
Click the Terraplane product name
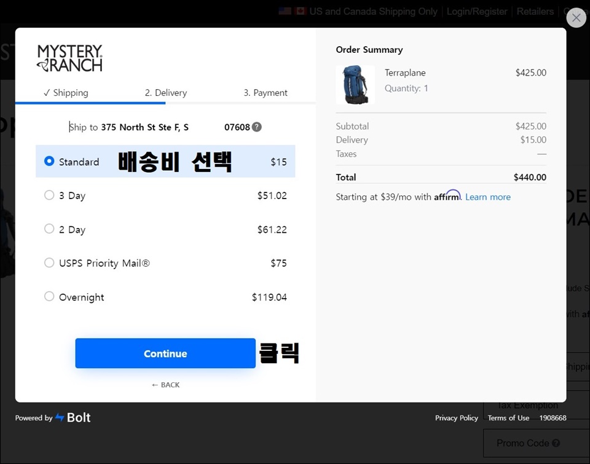pyautogui.click(x=405, y=73)
